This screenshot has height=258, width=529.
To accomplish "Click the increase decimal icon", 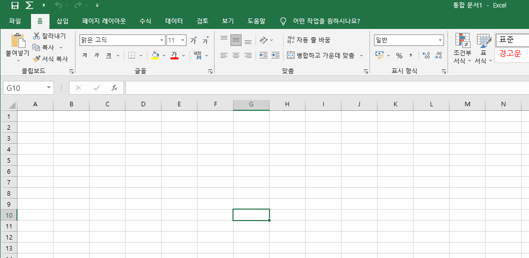I will (x=426, y=55).
